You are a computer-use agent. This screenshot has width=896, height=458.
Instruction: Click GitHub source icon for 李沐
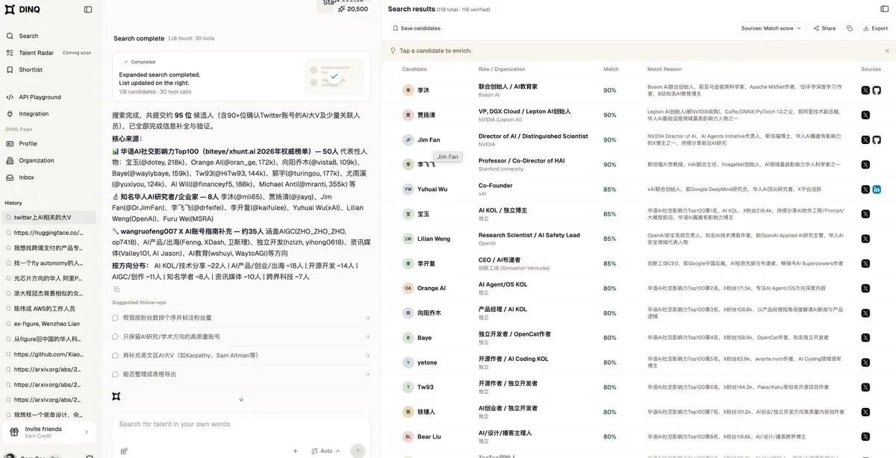point(877,90)
